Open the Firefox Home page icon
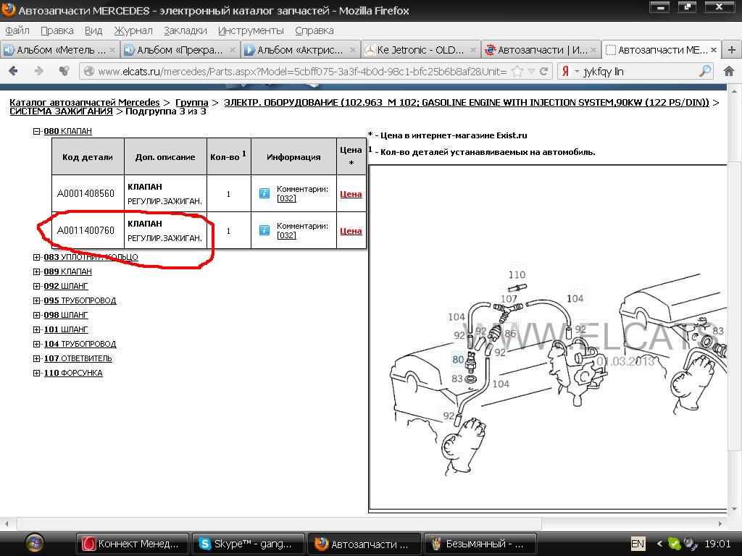 click(x=729, y=72)
